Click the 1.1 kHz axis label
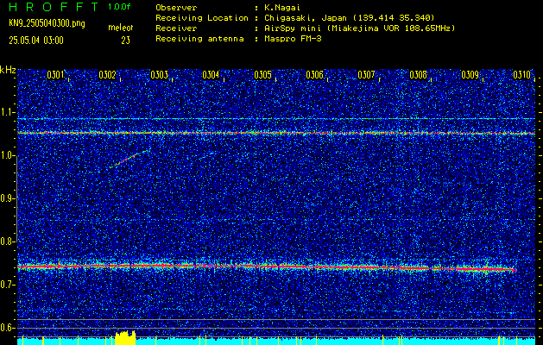This screenshot has width=543, height=345. tap(8, 112)
